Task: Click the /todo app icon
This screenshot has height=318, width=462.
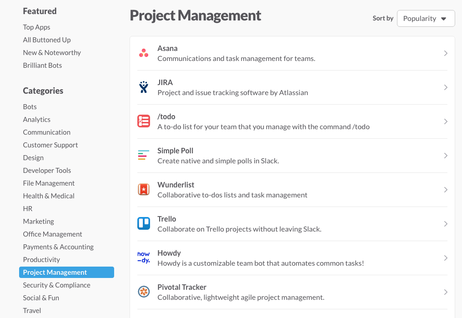Action: pos(144,121)
